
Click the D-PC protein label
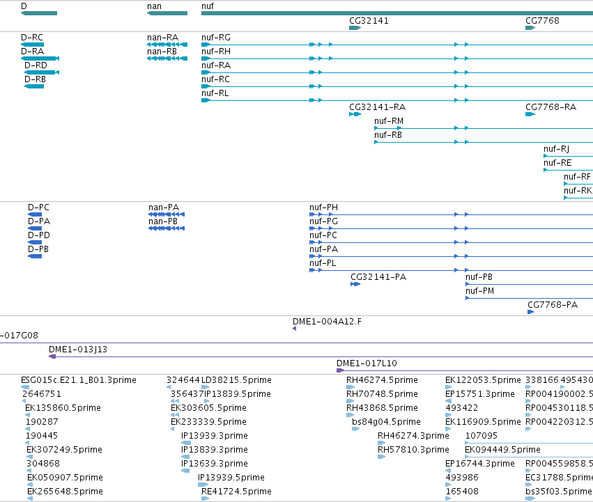click(38, 207)
